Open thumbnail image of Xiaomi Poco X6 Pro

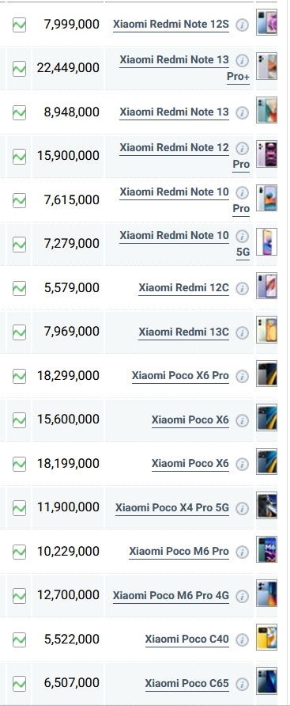pos(266,374)
